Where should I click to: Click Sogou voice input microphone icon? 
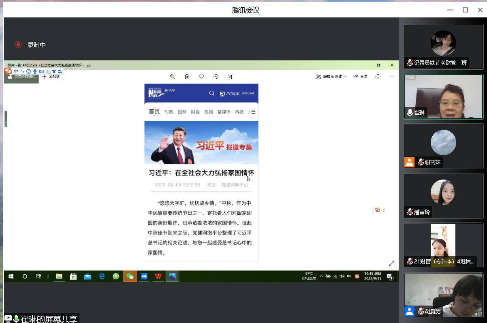[35, 71]
